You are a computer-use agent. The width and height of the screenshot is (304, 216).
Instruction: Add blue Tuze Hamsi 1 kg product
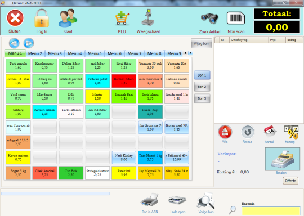point(150,157)
